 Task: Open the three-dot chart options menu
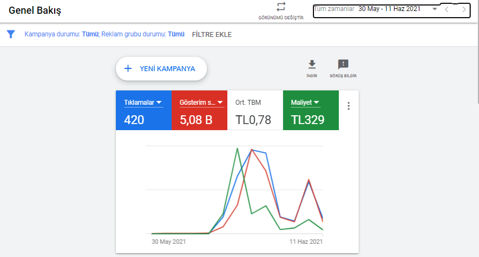pos(348,106)
